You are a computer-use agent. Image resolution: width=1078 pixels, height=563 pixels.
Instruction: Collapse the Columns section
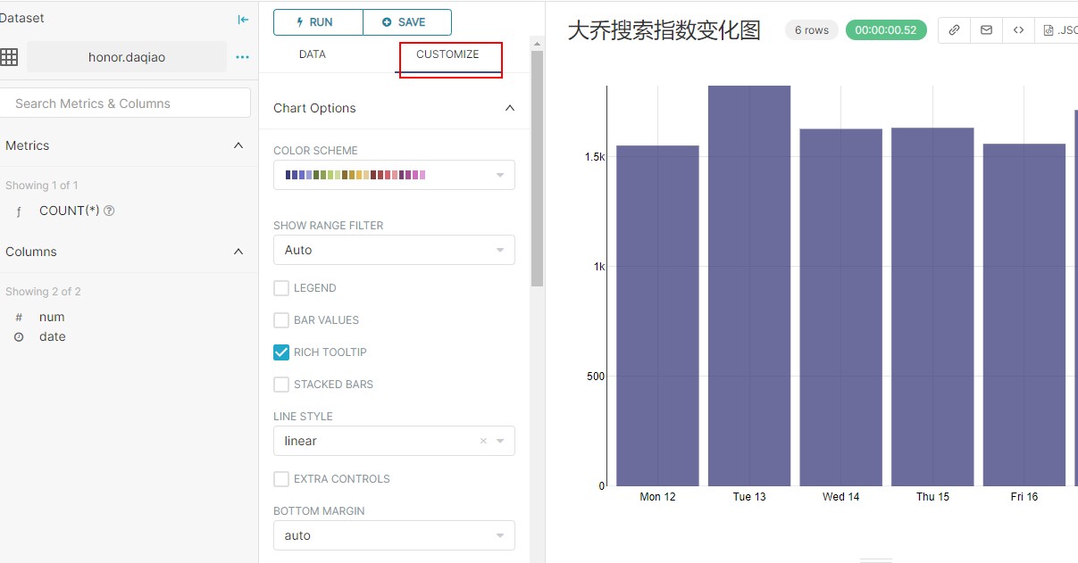click(x=238, y=252)
